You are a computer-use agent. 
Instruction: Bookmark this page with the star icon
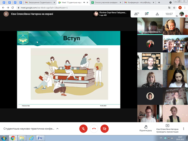(x=174, y=8)
